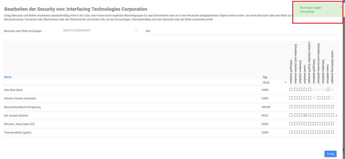
Task: Check 'Schreiben und Löschen ablehnen' for Antoine Charles
Action: tap(319, 98)
